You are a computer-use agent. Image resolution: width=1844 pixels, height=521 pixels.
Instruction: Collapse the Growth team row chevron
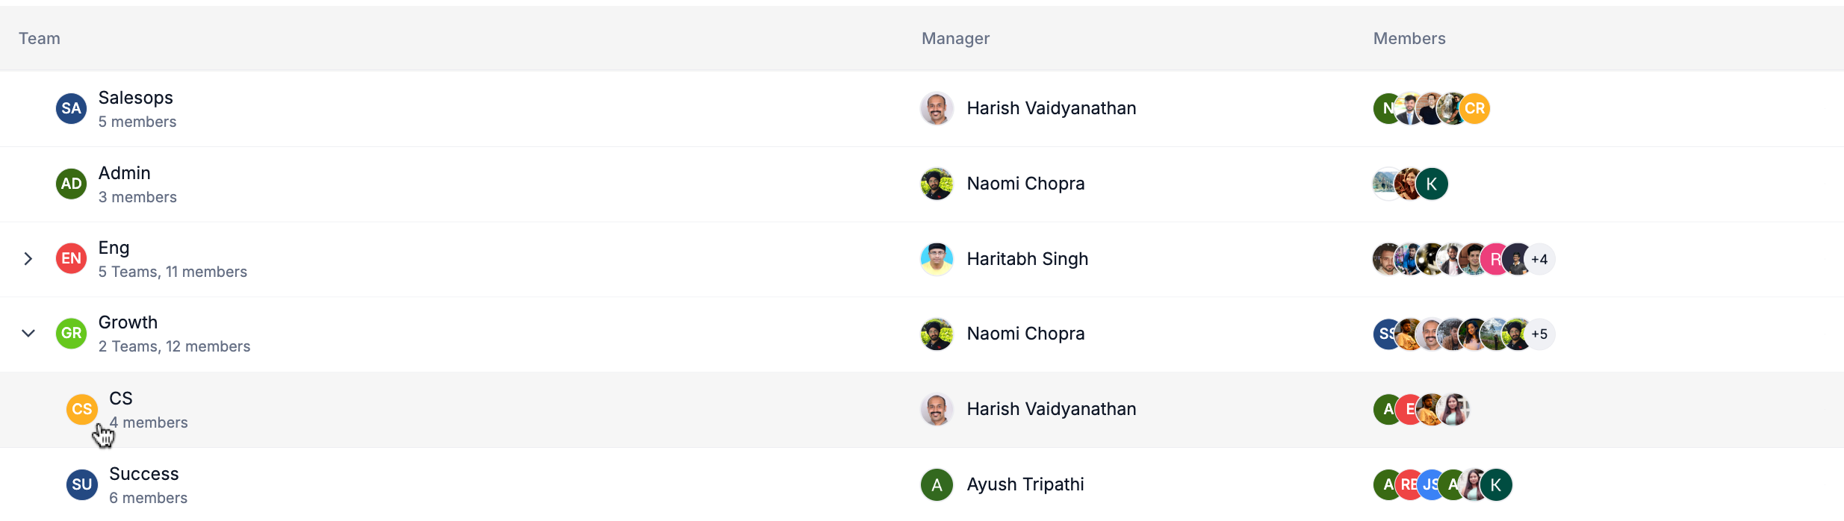pyautogui.click(x=28, y=333)
